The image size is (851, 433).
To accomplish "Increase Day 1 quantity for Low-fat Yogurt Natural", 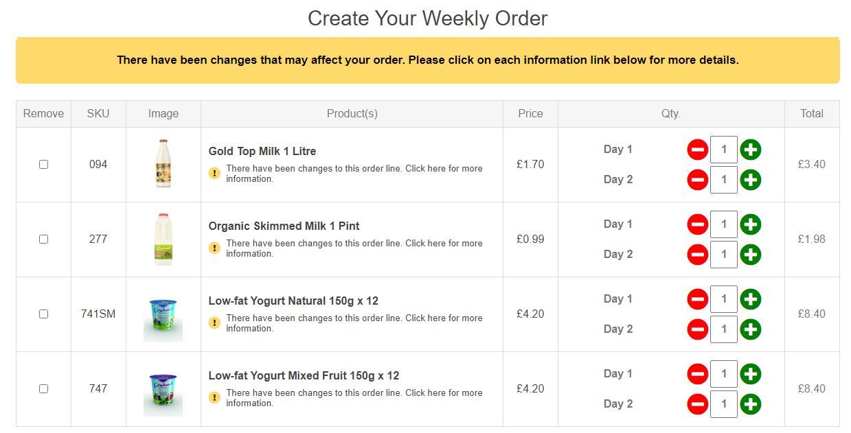I will point(751,299).
